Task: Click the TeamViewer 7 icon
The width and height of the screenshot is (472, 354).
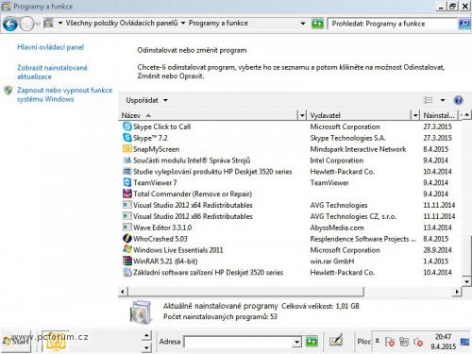Action: 126,182
